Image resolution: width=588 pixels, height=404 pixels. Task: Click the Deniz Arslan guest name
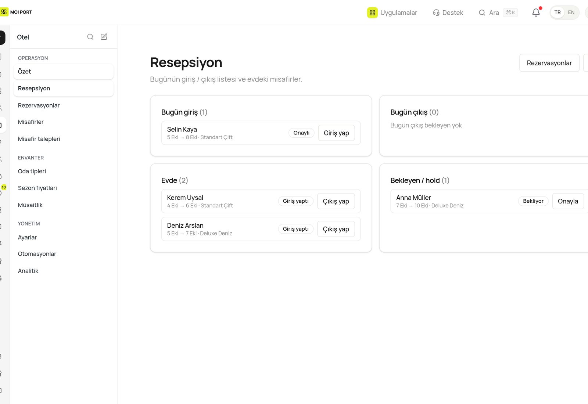pos(185,226)
